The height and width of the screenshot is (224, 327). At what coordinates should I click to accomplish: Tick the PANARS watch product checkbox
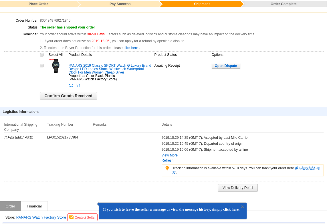tap(42, 66)
